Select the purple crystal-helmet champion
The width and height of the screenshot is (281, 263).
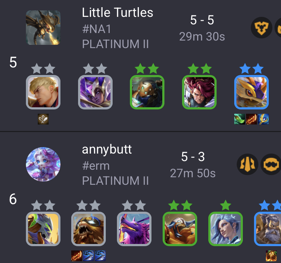coord(95,92)
